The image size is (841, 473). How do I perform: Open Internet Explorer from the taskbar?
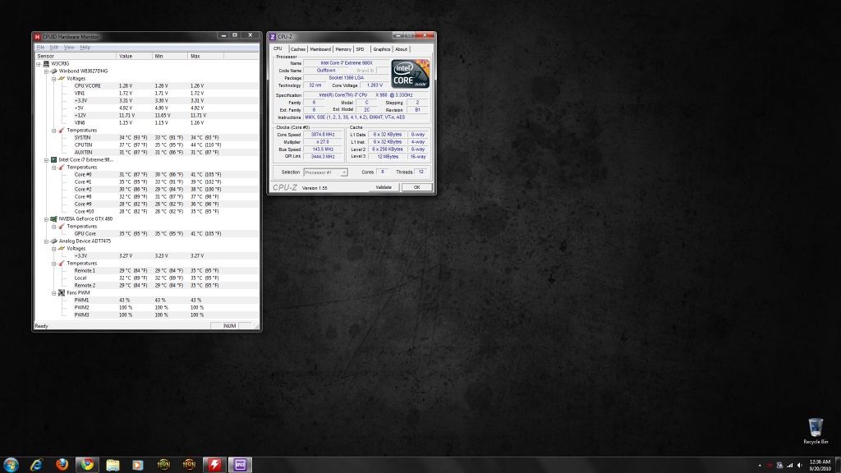pos(36,465)
